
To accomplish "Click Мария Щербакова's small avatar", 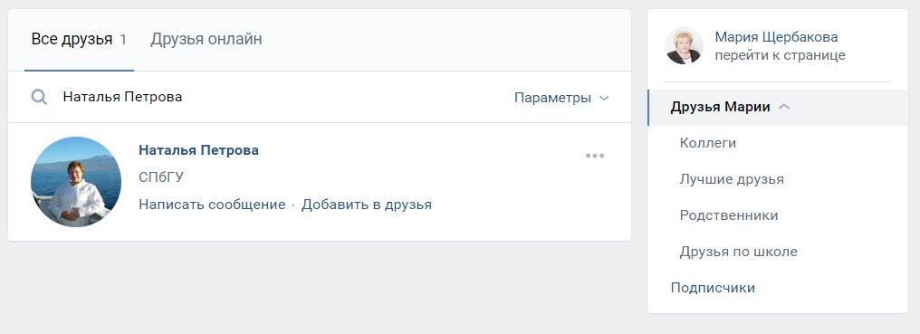I will click(x=684, y=46).
